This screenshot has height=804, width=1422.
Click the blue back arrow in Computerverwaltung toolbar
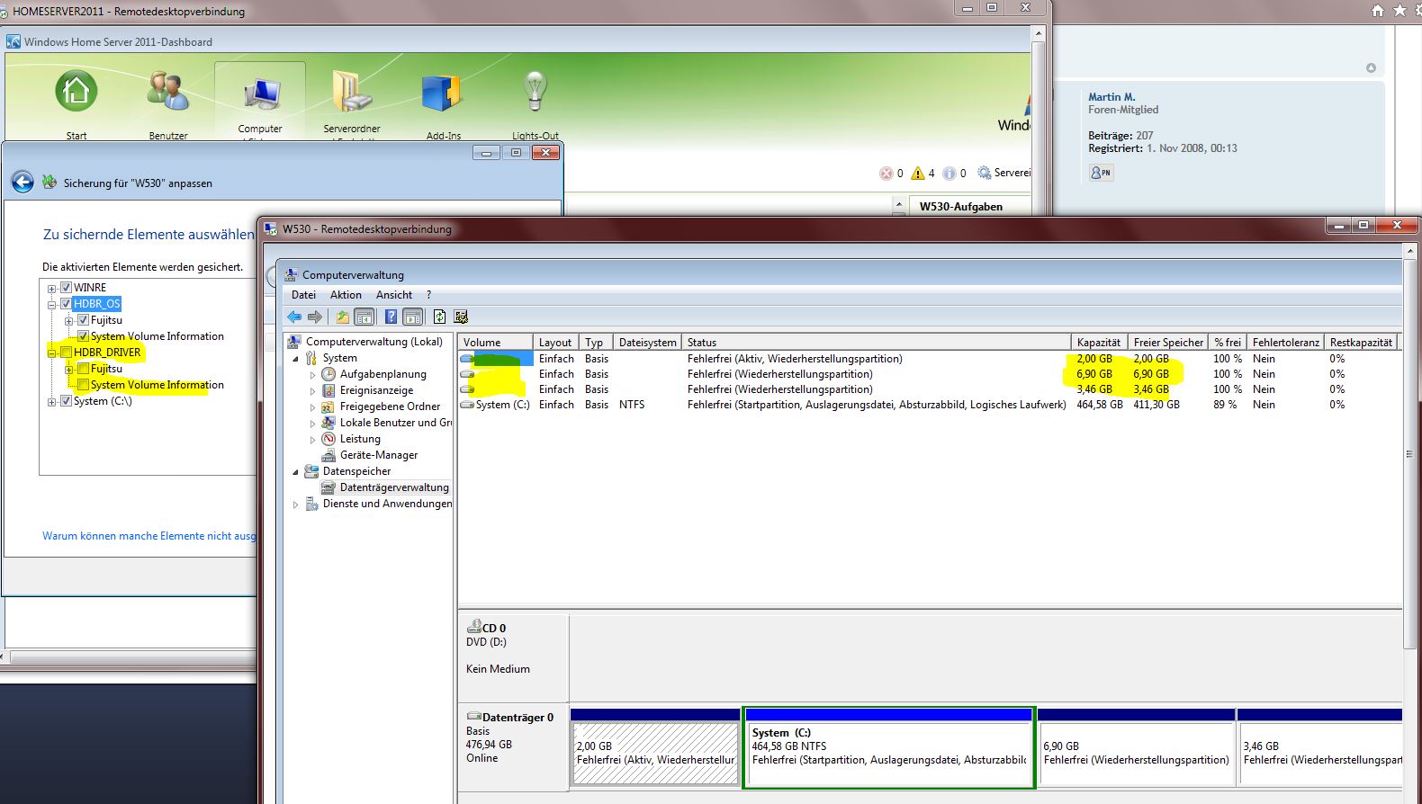(294, 317)
